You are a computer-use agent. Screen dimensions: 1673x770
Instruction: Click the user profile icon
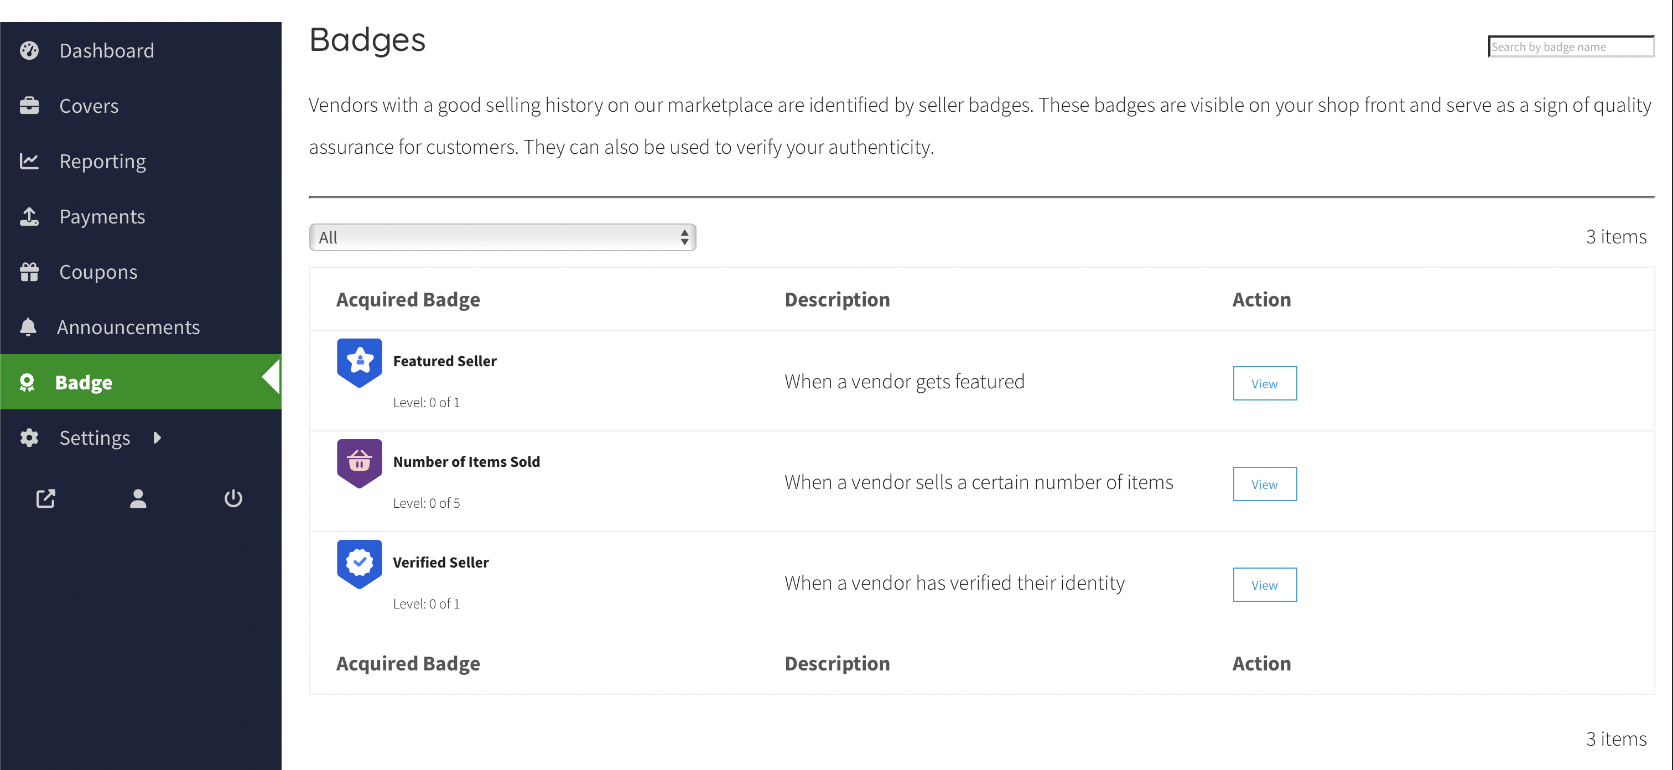(138, 498)
